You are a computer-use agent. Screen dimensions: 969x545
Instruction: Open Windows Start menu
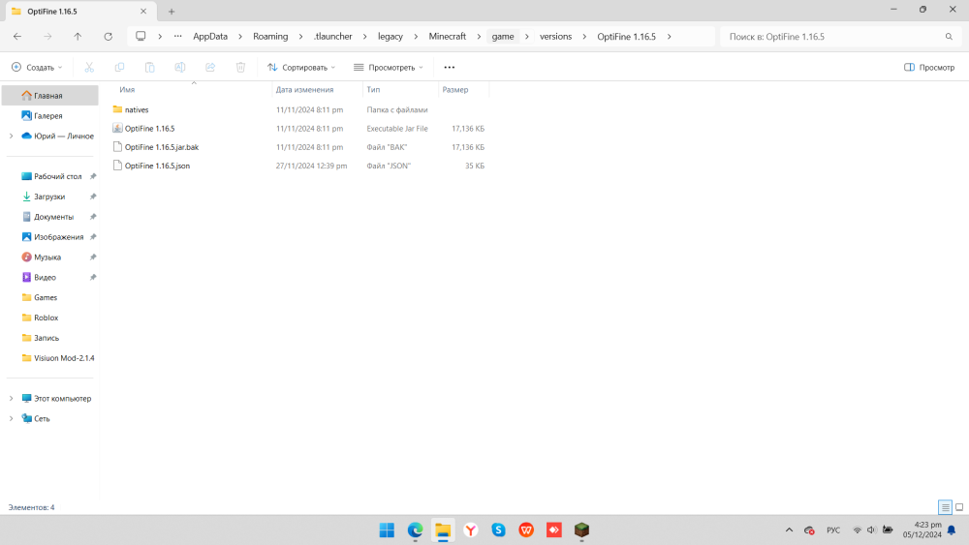tap(387, 530)
